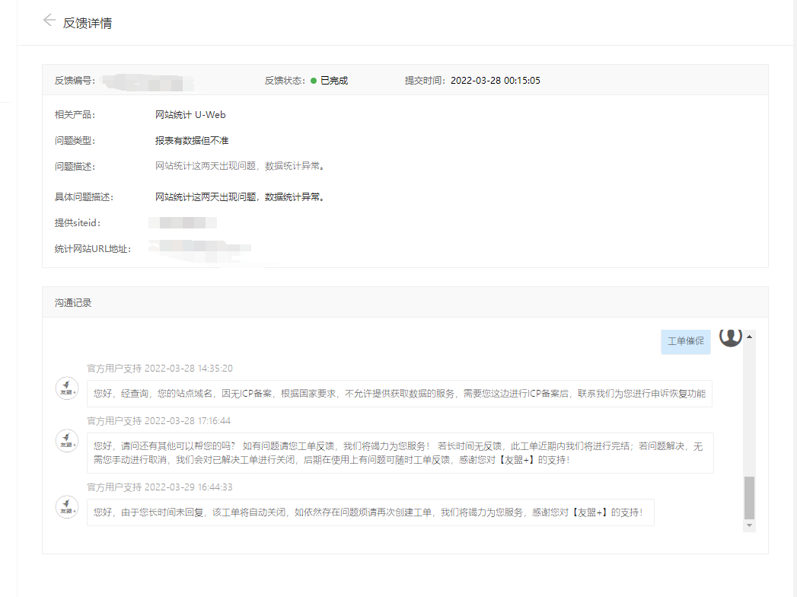Click the submit time 2022-03-28 00:15:05

496,81
